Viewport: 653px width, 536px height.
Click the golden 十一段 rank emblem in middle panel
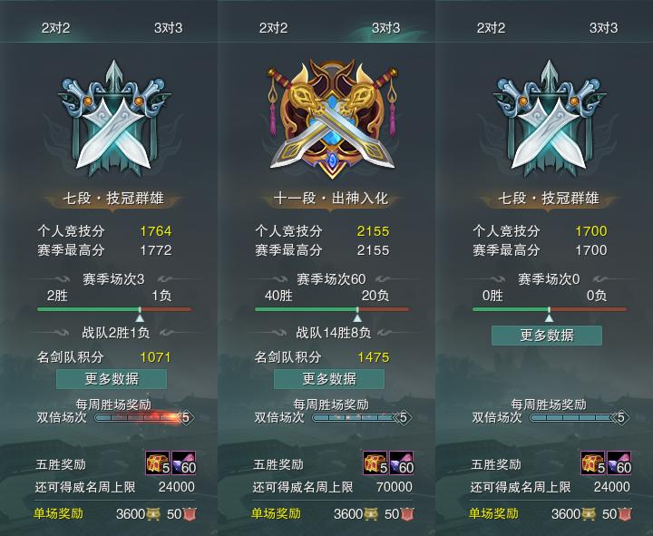click(x=332, y=118)
